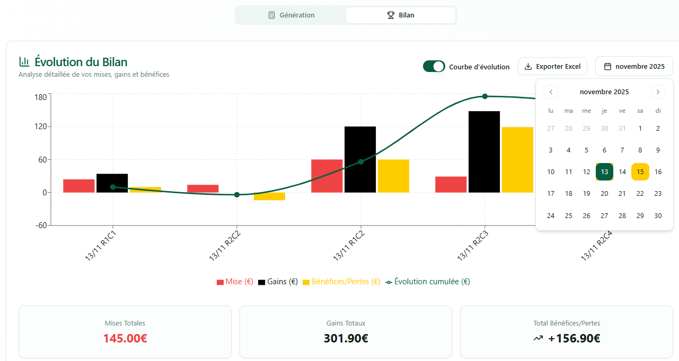The height and width of the screenshot is (361, 679).
Task: Click the download icon in Exporter Excel
Action: point(528,67)
